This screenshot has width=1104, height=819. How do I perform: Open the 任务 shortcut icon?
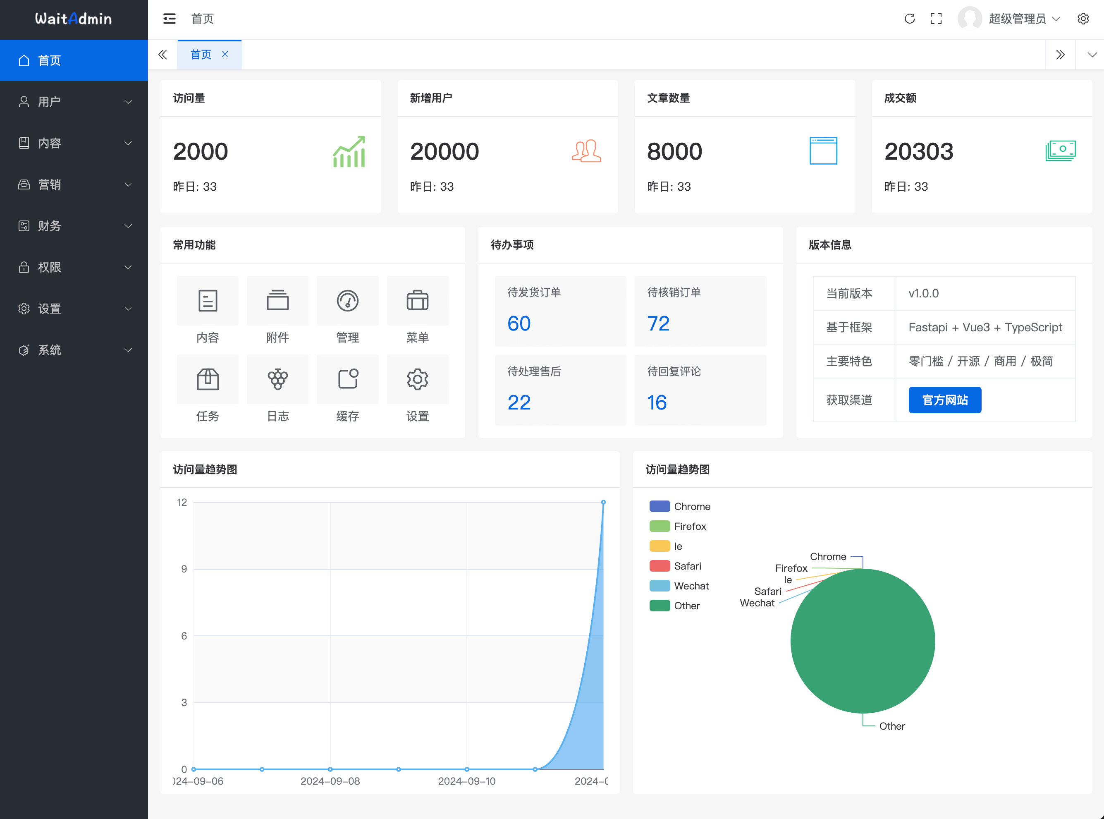coord(208,379)
